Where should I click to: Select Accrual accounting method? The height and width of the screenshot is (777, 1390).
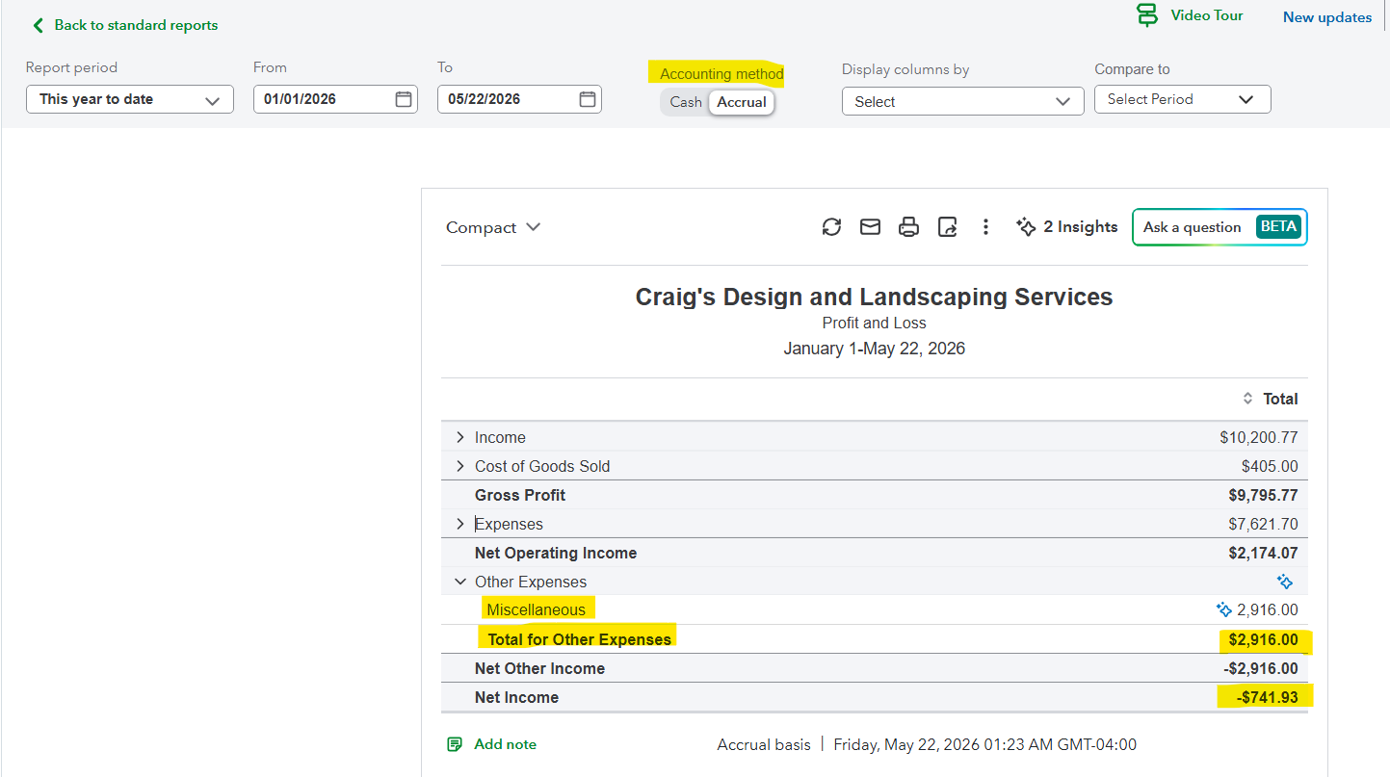[742, 102]
